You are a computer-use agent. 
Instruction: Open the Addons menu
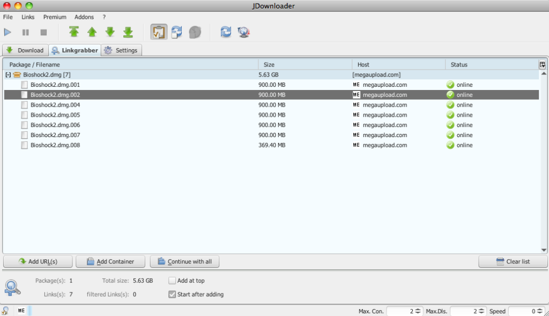[84, 17]
